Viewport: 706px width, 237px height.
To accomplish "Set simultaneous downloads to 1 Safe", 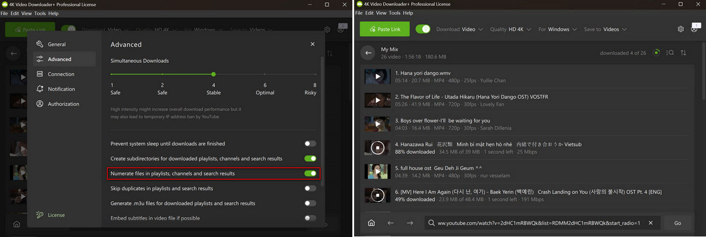I will point(112,74).
